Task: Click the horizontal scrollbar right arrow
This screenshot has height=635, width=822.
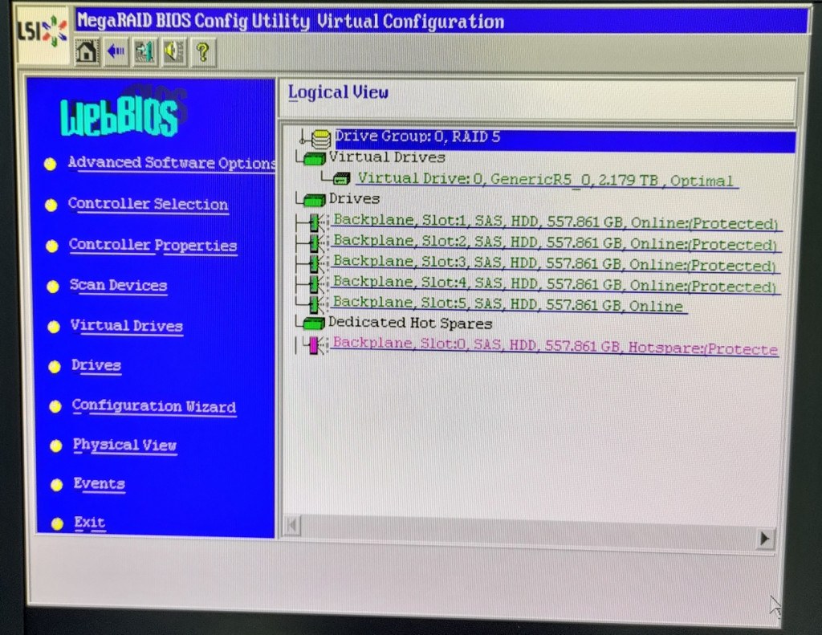Action: pos(764,539)
